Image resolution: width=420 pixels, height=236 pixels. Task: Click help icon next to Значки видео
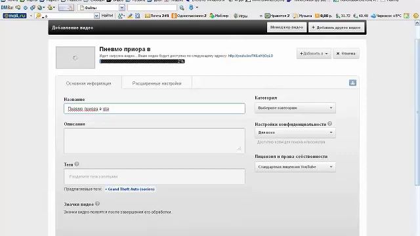98,204
